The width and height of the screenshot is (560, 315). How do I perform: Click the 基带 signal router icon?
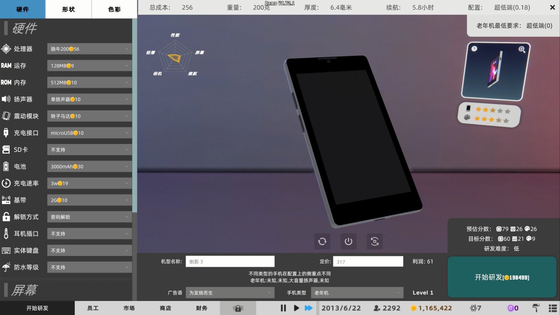tap(6, 200)
